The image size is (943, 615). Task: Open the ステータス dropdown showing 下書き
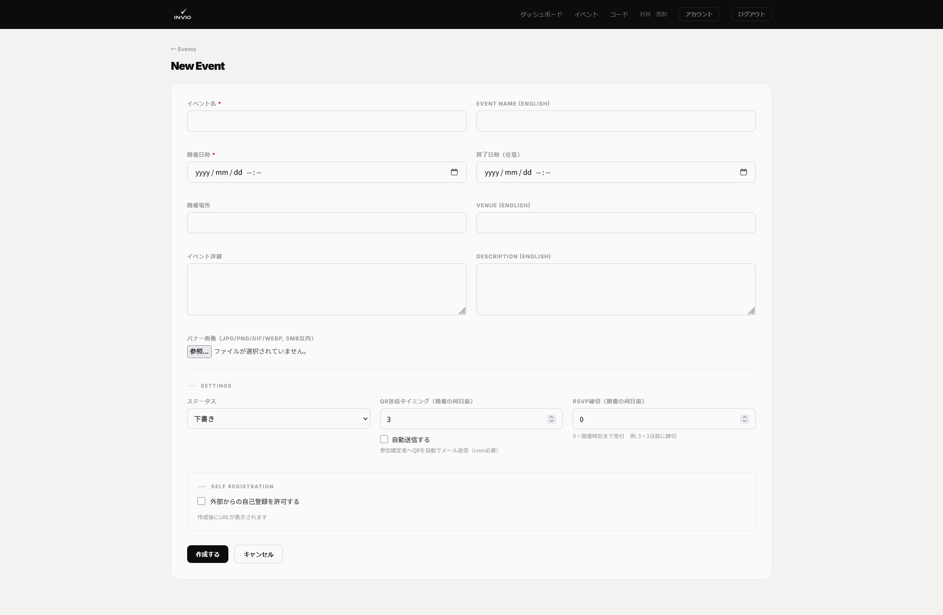point(278,419)
